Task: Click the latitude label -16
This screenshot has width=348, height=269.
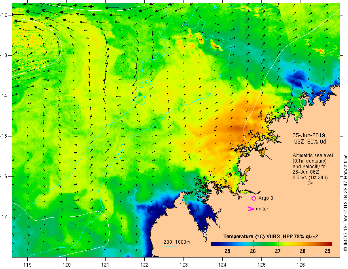Action: [x=4, y=176]
